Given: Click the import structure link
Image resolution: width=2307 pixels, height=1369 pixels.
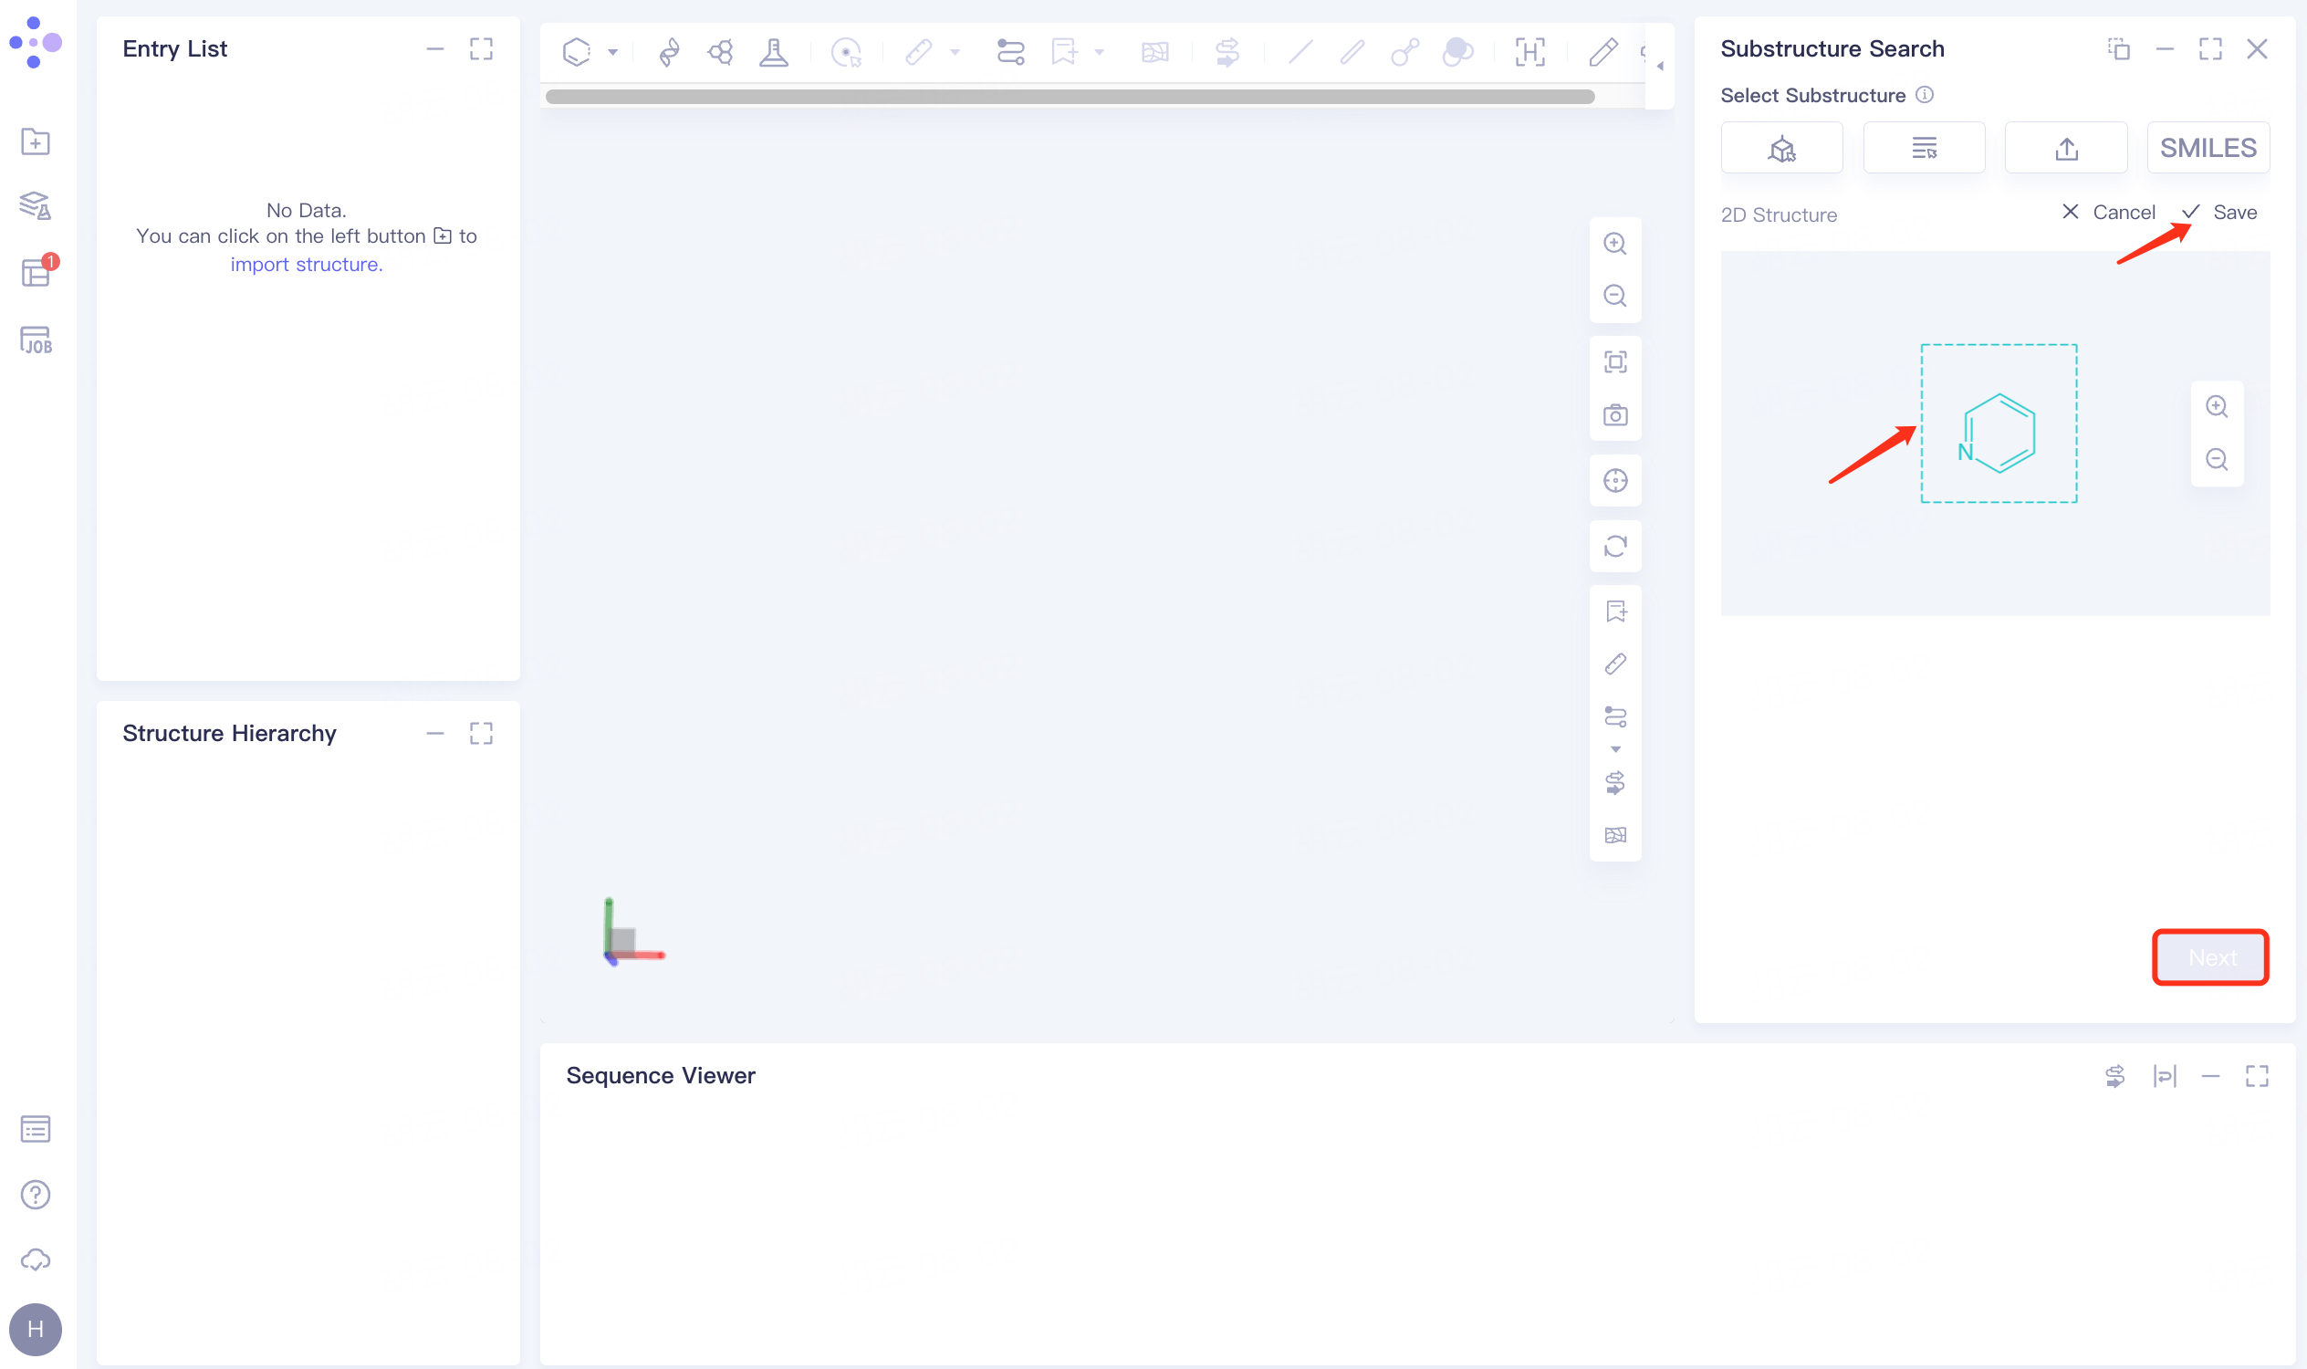Looking at the screenshot, I should click(x=307, y=264).
